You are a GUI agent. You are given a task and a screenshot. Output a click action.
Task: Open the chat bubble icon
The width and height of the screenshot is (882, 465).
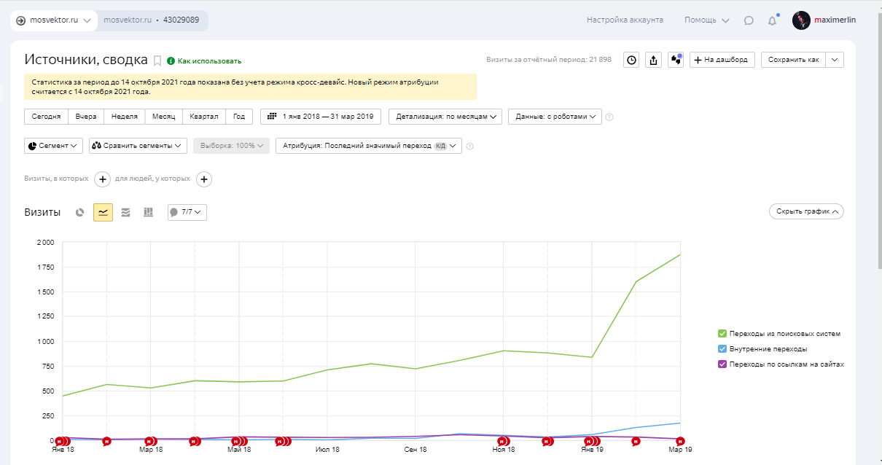point(749,20)
